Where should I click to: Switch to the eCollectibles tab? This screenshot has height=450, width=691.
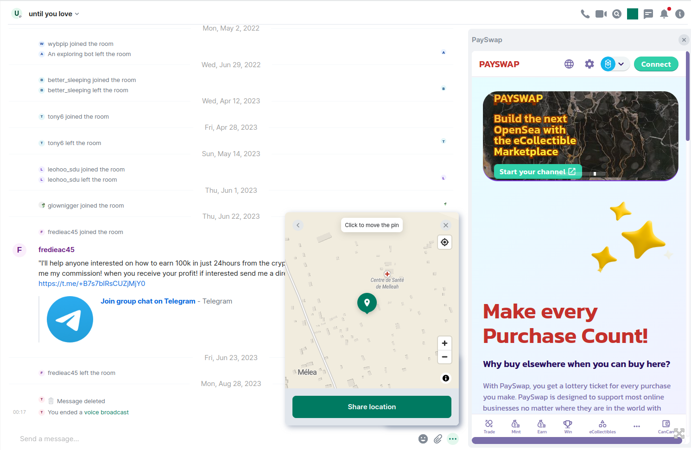coord(602,426)
